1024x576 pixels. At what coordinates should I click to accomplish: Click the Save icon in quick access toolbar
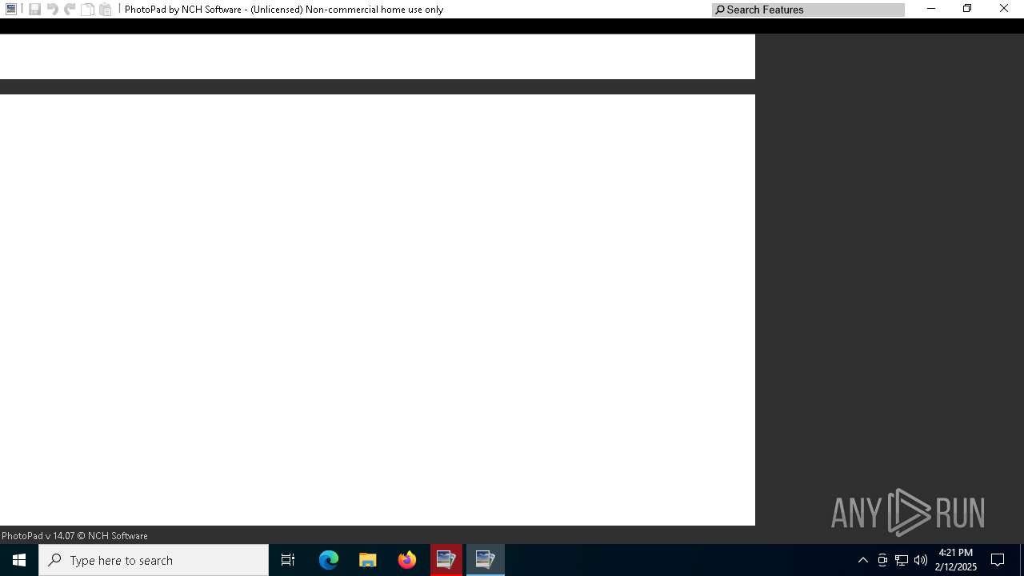tap(34, 9)
